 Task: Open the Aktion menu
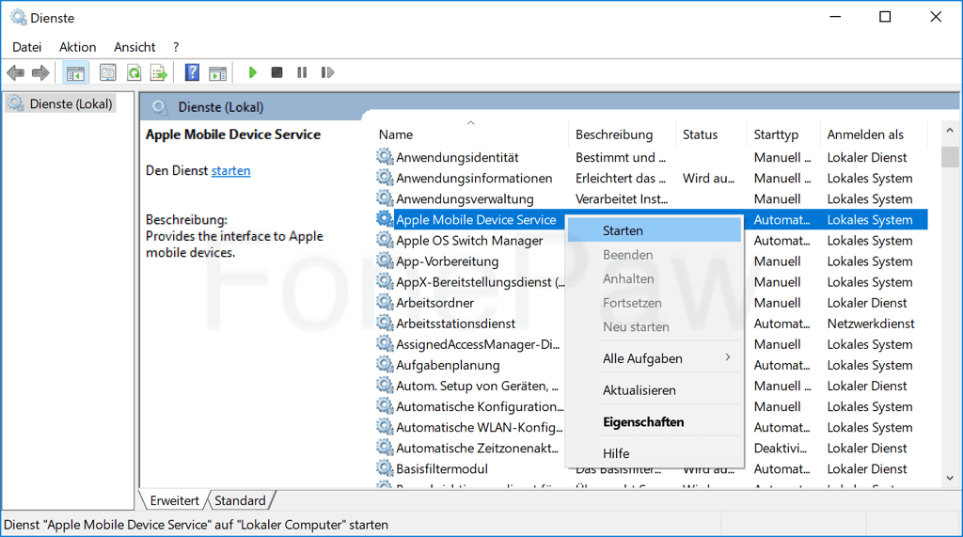click(77, 47)
